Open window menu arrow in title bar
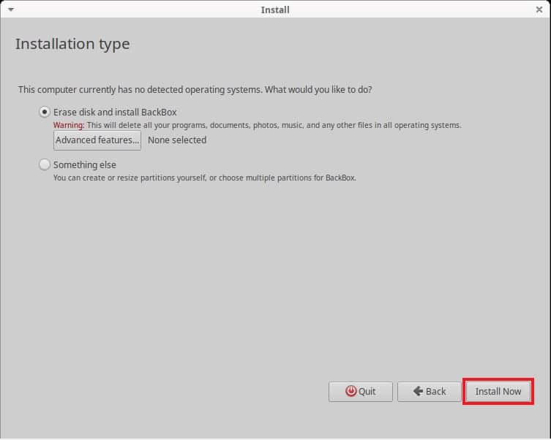The height and width of the screenshot is (440, 551). tap(11, 10)
